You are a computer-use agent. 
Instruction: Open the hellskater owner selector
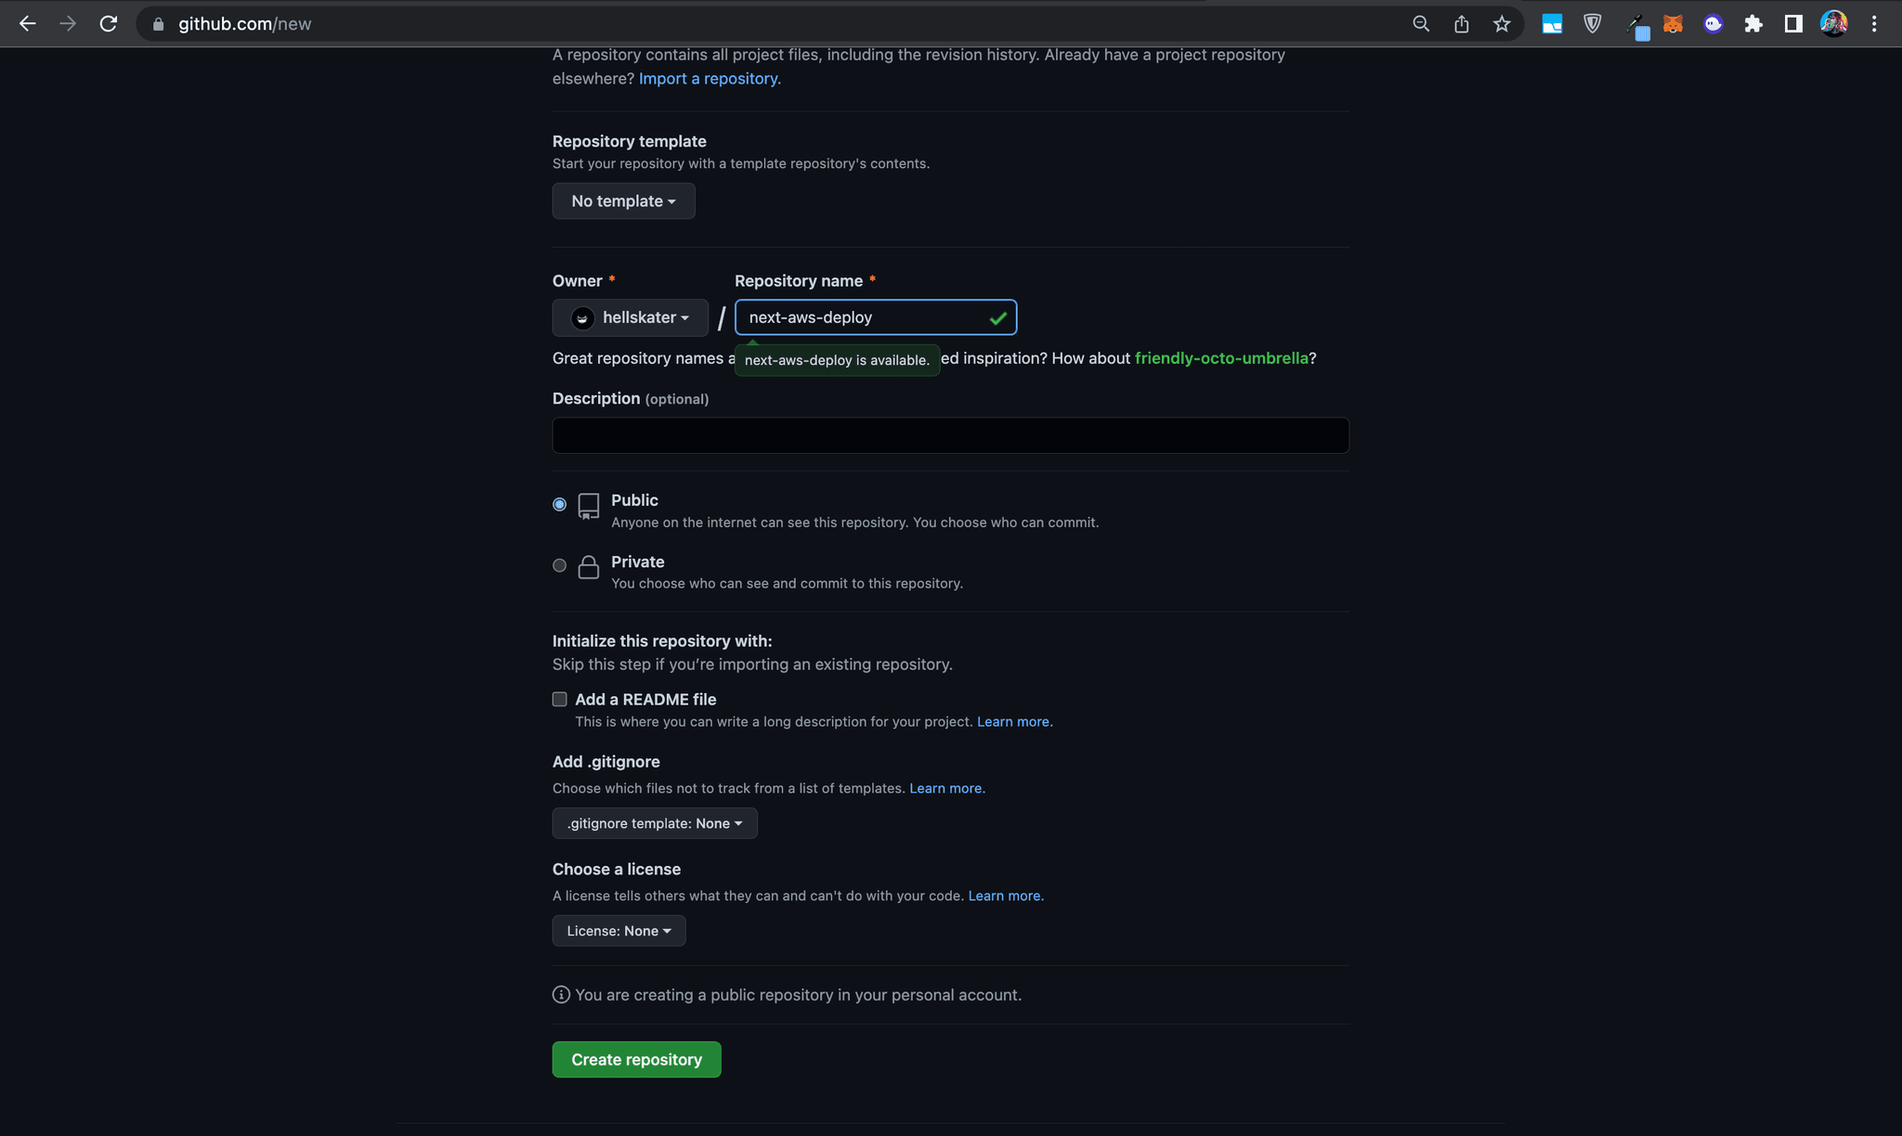(630, 316)
